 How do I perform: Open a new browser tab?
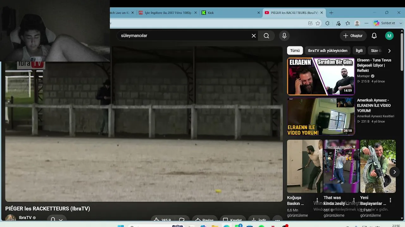point(331,13)
